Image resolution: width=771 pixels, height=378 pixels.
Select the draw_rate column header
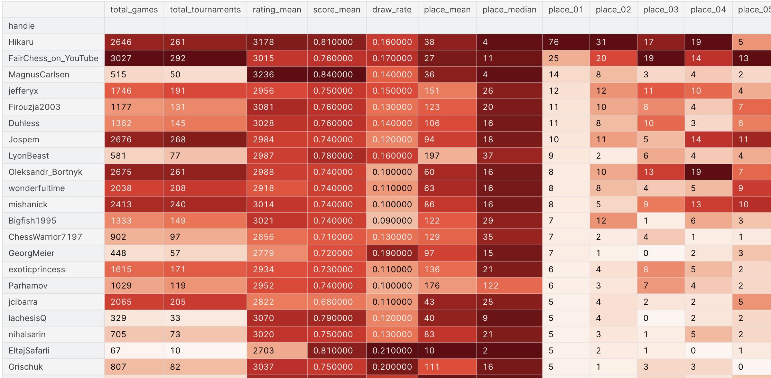tap(392, 10)
